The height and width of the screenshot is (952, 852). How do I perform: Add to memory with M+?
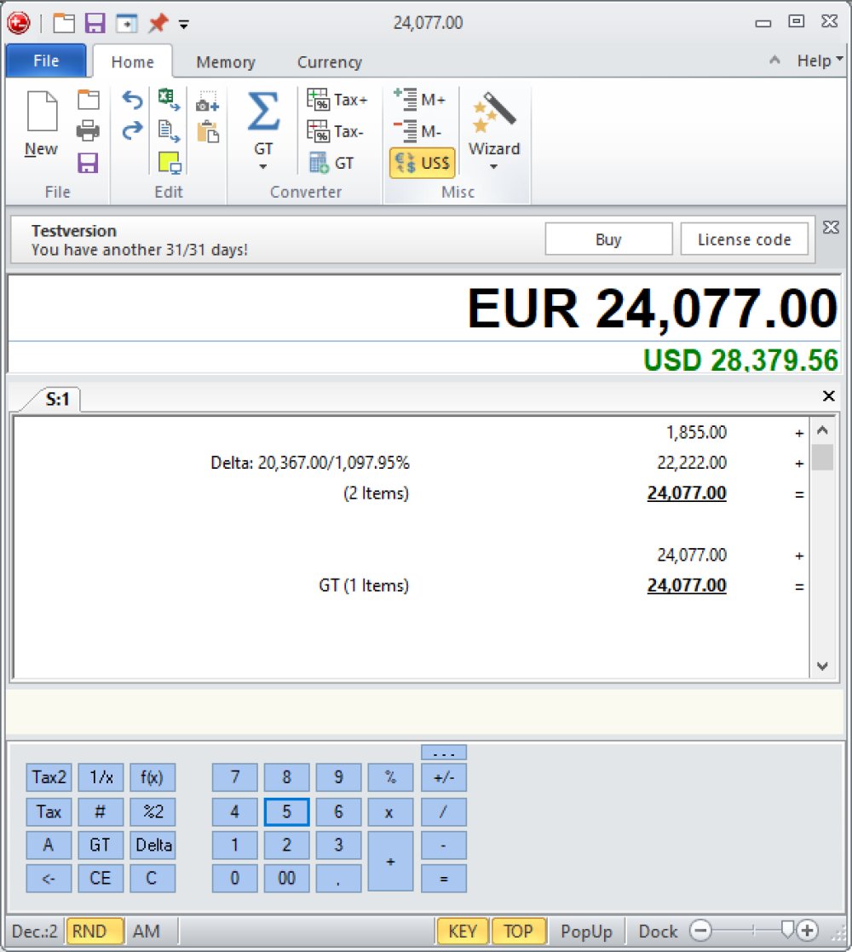coord(419,100)
